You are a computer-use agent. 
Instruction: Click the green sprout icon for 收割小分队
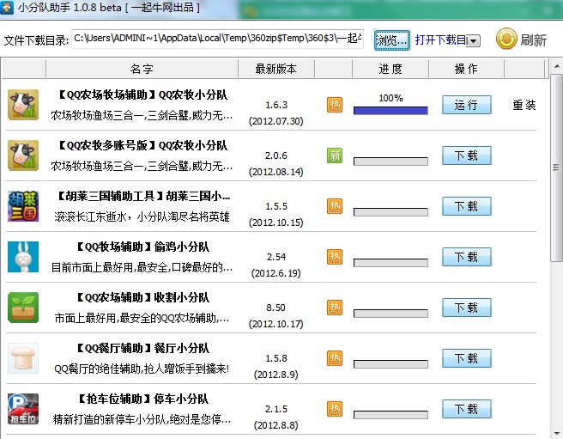[x=23, y=308]
